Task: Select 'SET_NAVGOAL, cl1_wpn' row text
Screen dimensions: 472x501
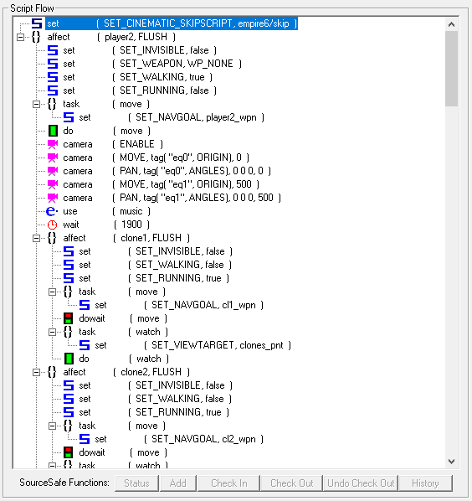Action: click(x=179, y=305)
